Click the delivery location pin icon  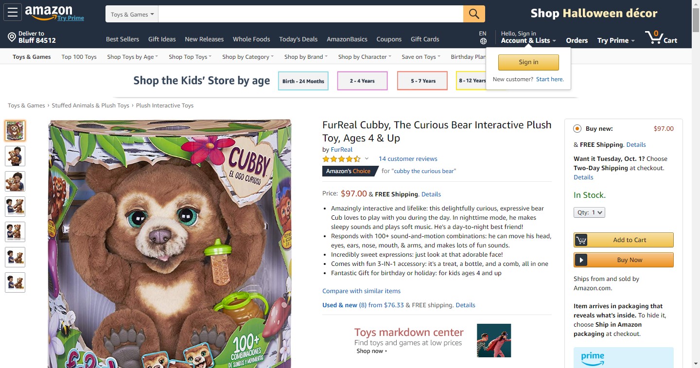[12, 37]
